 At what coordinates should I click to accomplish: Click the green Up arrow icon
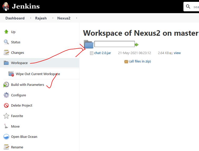click(6, 32)
